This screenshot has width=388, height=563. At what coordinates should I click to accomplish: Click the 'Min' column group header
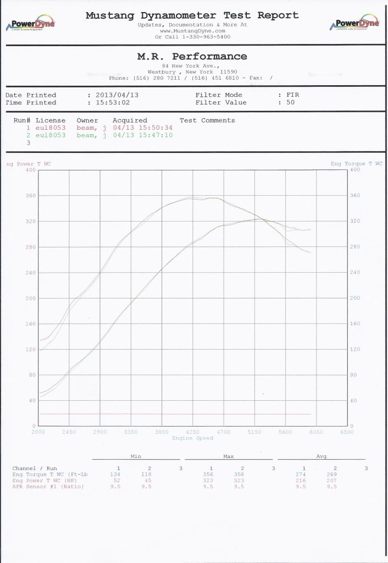pyautogui.click(x=136, y=456)
